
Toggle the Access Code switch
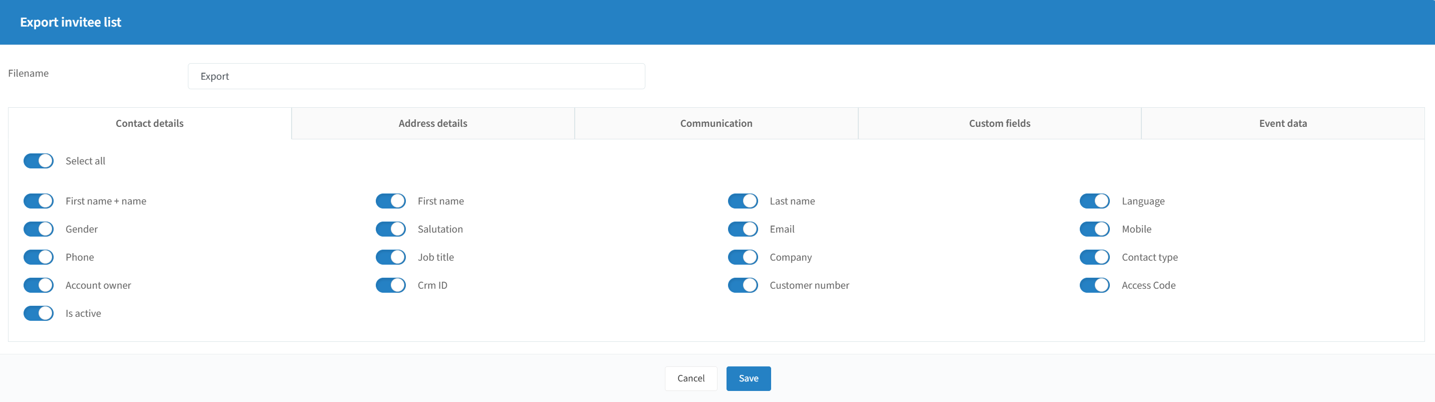[x=1095, y=285]
